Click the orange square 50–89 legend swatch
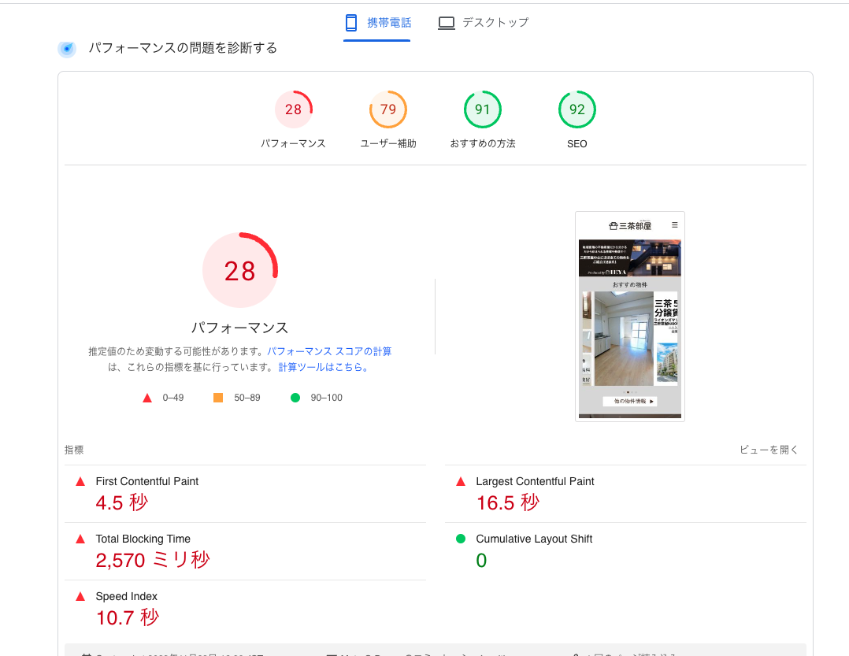This screenshot has width=849, height=656. (218, 398)
